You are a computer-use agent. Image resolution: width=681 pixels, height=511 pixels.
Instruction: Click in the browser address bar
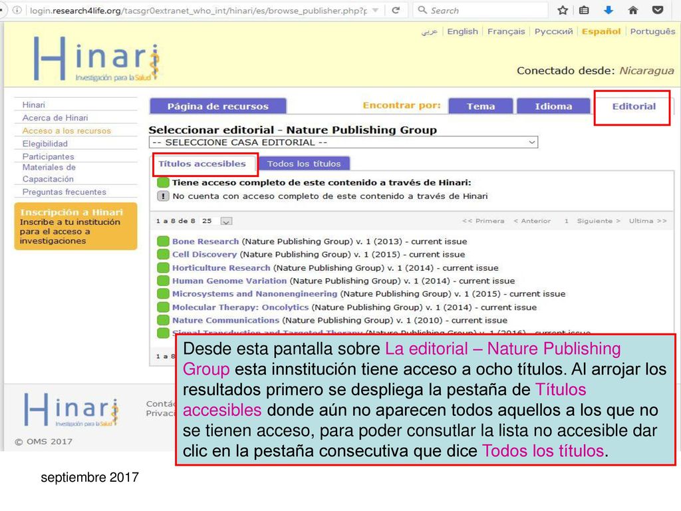(198, 10)
